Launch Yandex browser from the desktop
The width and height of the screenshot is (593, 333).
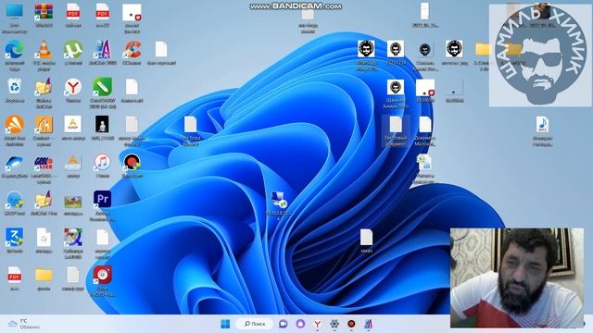pyautogui.click(x=73, y=91)
